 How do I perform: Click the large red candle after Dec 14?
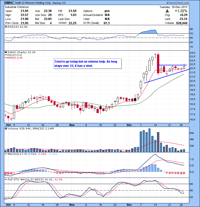click(x=158, y=64)
